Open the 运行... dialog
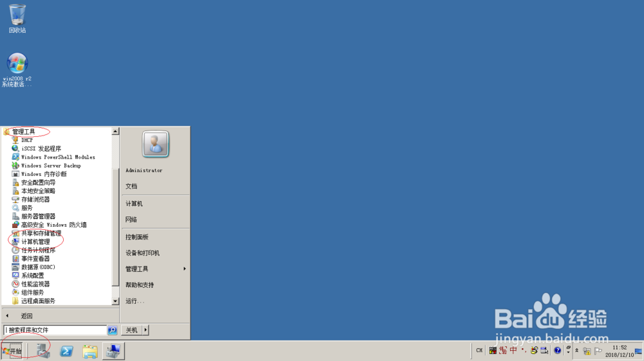Viewport: 644px width, 361px height. tap(135, 301)
